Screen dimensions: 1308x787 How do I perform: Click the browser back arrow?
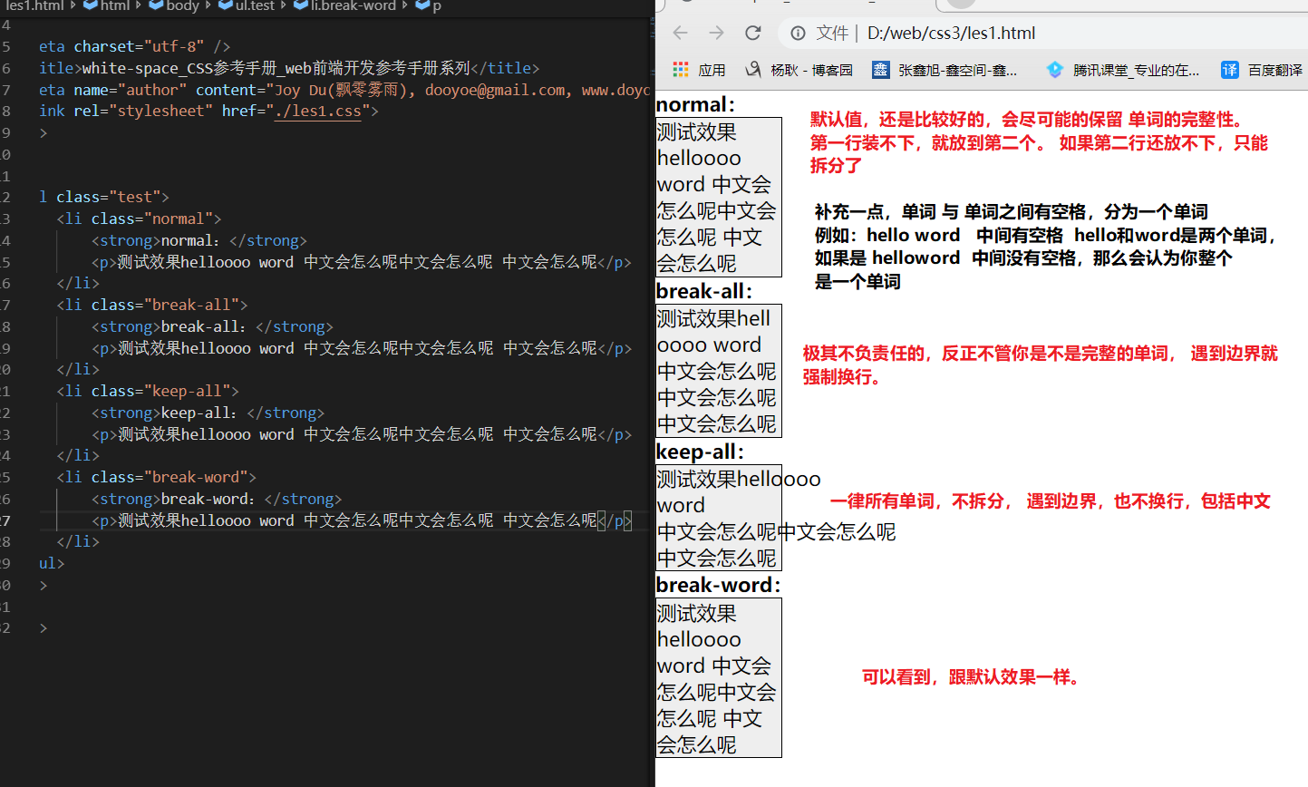click(681, 34)
